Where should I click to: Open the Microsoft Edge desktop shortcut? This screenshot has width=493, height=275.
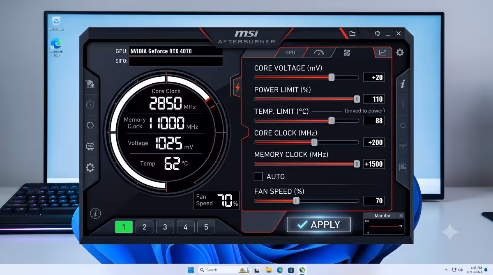[x=56, y=48]
